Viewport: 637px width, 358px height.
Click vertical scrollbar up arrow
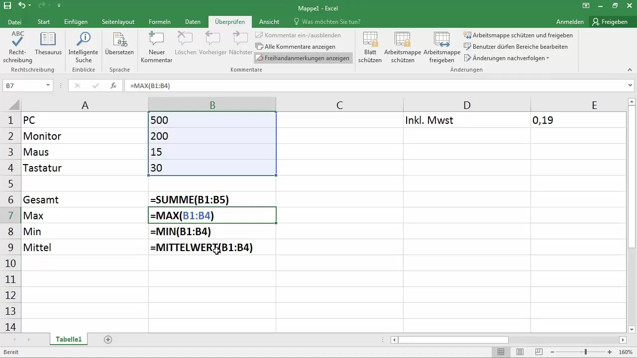click(632, 102)
